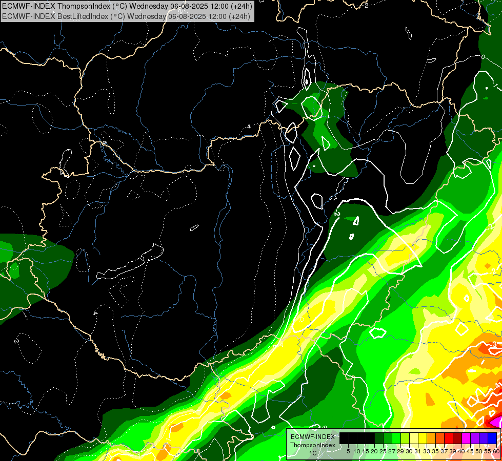
Task: Click the 0 contour line label
Action: [x=483, y=57]
